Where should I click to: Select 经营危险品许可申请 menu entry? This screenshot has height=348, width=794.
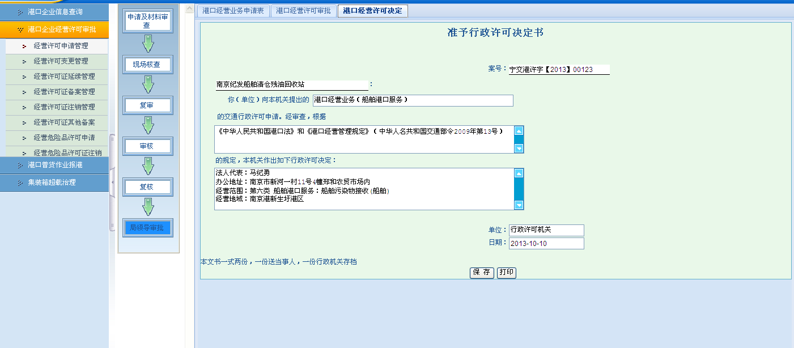click(x=64, y=138)
